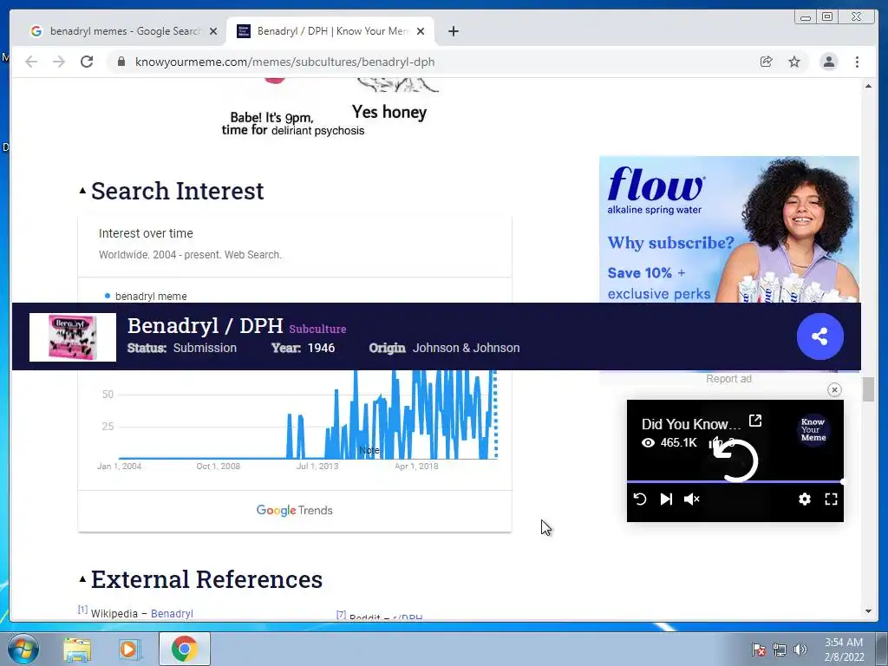The height and width of the screenshot is (666, 888).
Task: Click page scrollbar down arrow
Action: pos(868,611)
